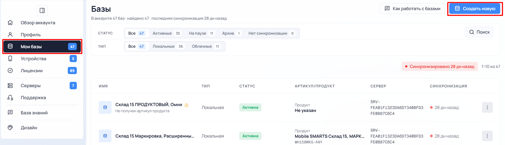Click the ТИП column header

click(x=206, y=86)
